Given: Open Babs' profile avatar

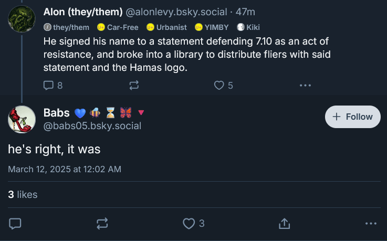Looking at the screenshot, I should tap(22, 119).
